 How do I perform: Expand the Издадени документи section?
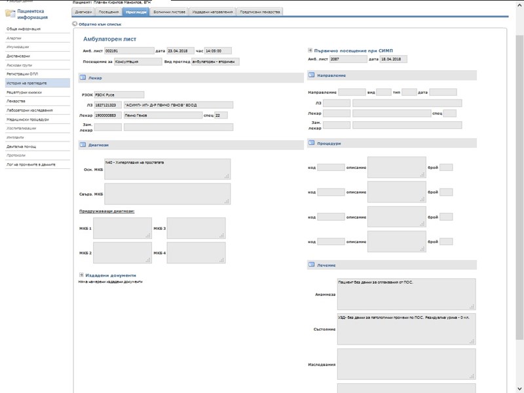pos(81,275)
